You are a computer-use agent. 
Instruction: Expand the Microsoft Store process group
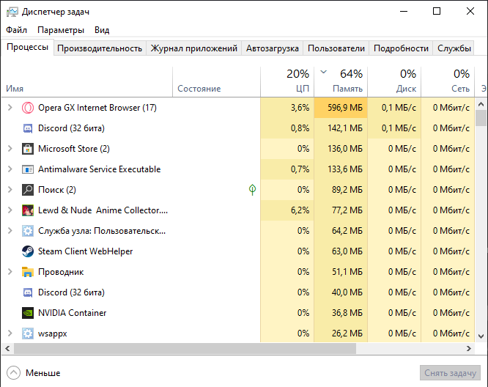pos(10,149)
